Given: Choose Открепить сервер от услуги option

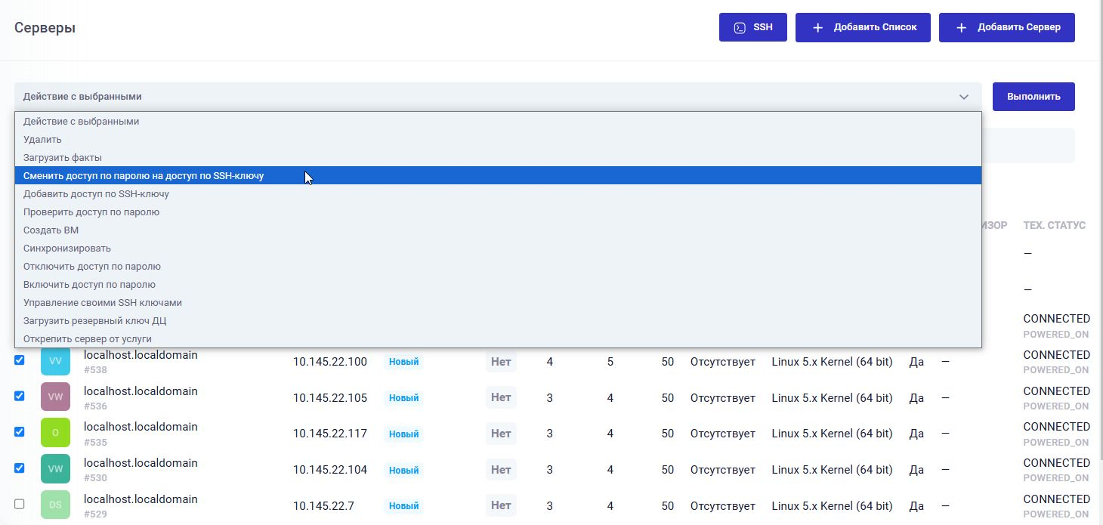Looking at the screenshot, I should [88, 339].
